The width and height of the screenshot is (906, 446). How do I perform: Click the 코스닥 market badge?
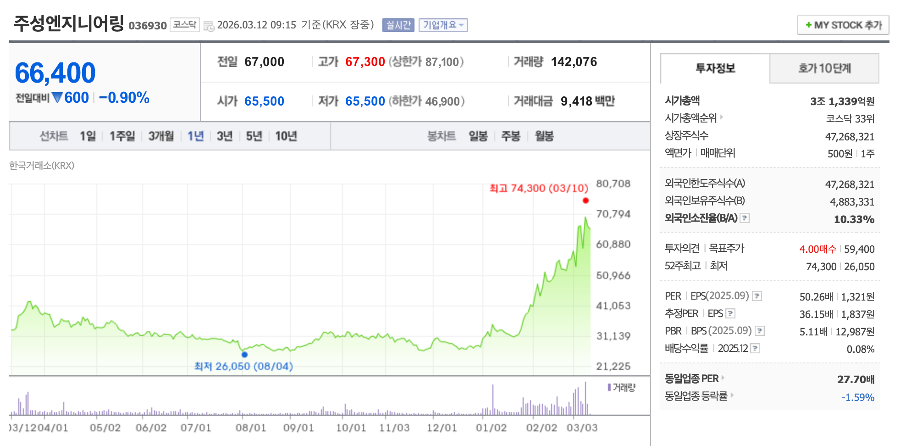pos(185,25)
